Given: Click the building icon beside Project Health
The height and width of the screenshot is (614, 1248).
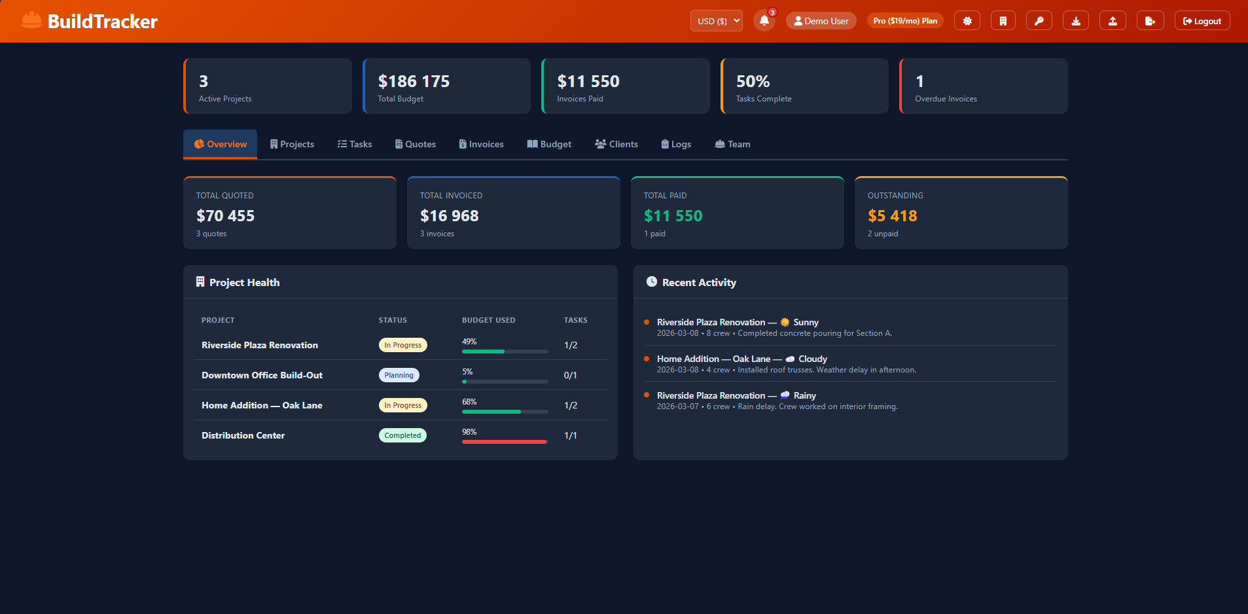Looking at the screenshot, I should pos(199,281).
